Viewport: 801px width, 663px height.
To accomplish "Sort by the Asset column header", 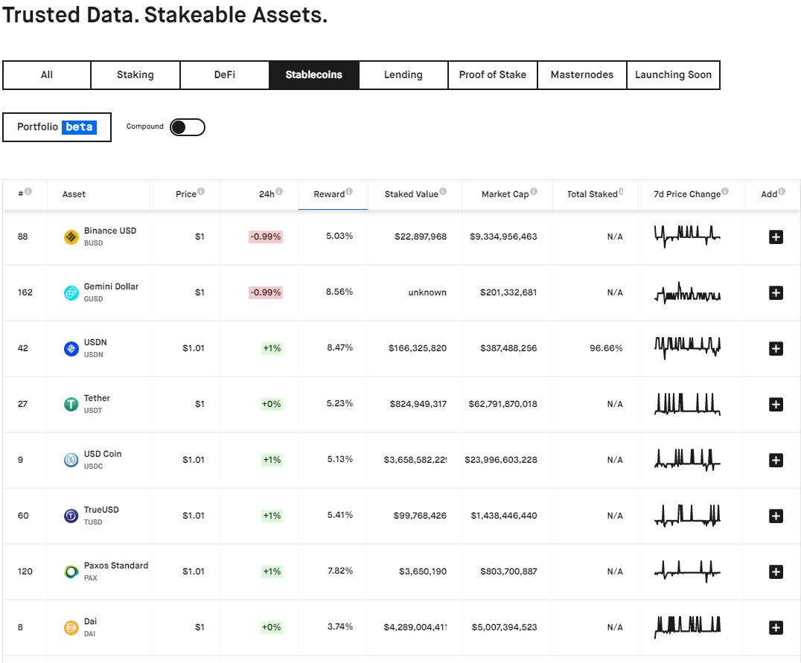I will point(74,194).
